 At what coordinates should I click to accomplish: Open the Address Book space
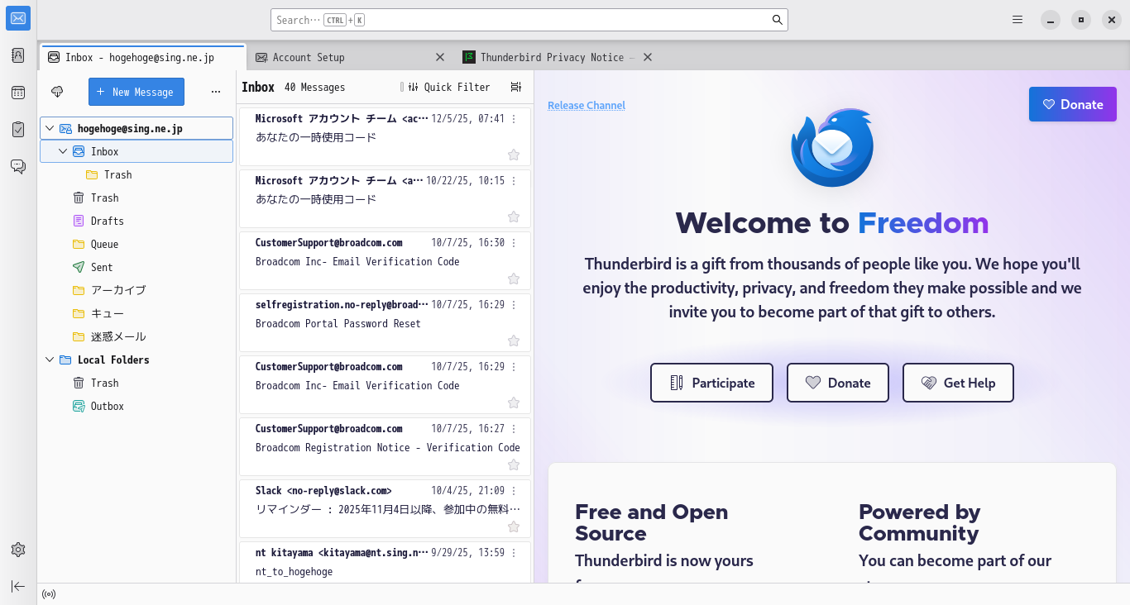pos(18,55)
